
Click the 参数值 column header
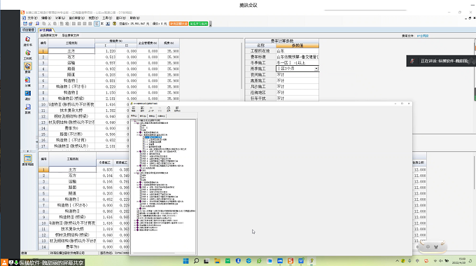coord(297,45)
